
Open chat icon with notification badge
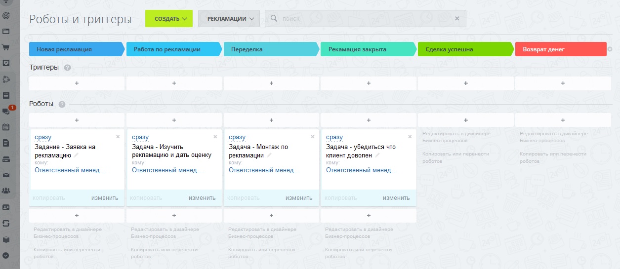tap(6, 111)
